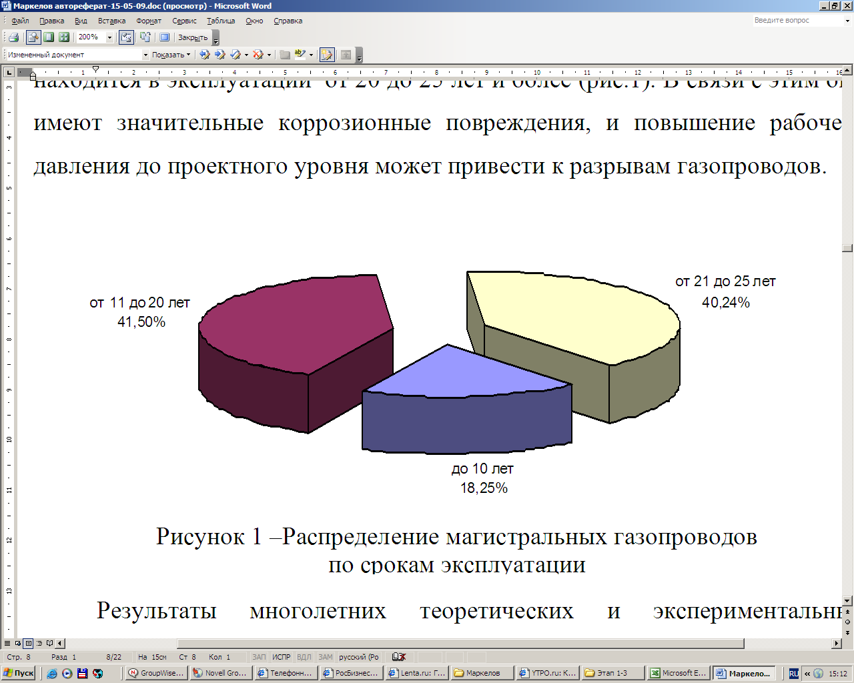The image size is (854, 683).
Task: Open the Показать dropdown menu
Action: tap(171, 55)
